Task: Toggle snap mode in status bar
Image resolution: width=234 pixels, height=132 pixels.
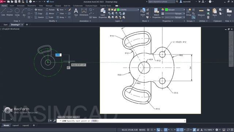Action: click(x=152, y=130)
